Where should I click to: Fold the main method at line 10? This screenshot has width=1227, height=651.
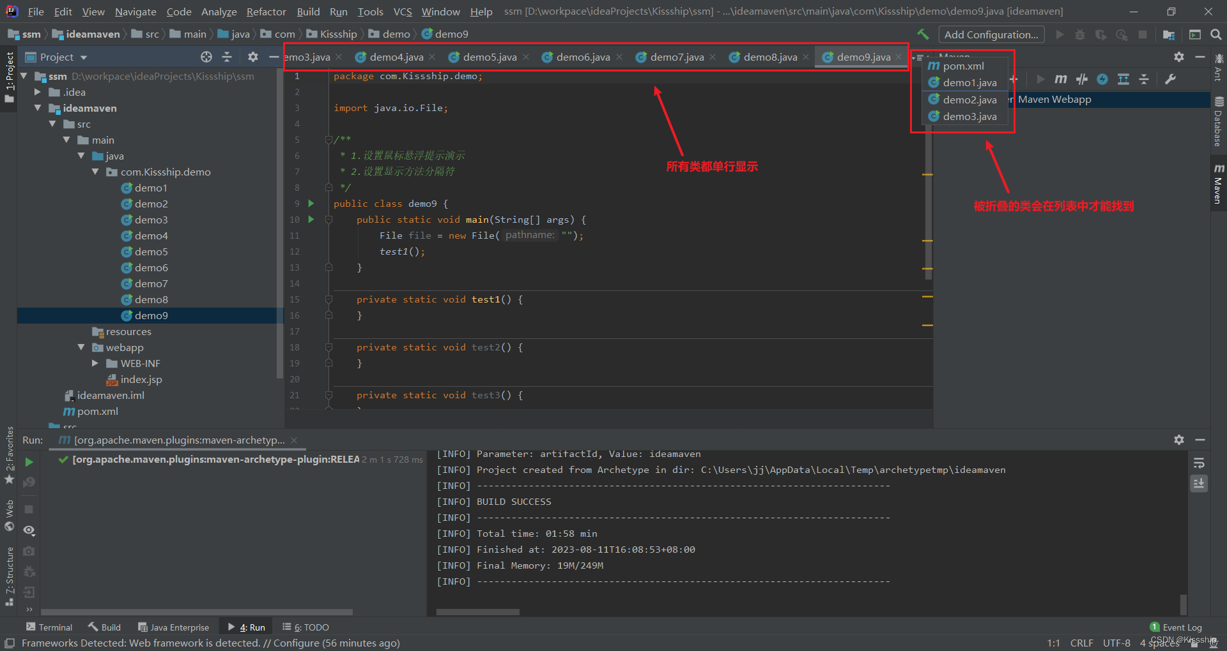click(x=328, y=220)
